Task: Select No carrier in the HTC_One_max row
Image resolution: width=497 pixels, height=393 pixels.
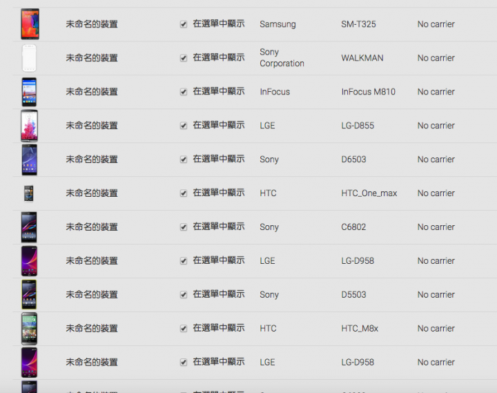Action: [x=436, y=193]
